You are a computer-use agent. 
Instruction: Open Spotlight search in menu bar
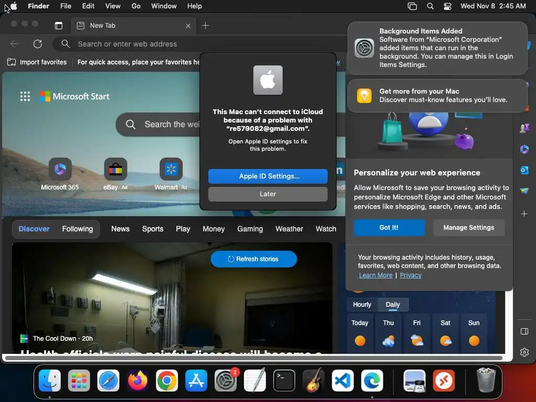[x=430, y=6]
